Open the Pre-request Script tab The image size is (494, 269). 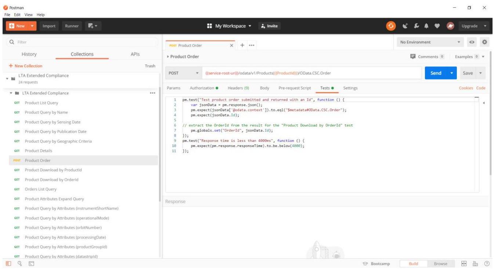[295, 88]
